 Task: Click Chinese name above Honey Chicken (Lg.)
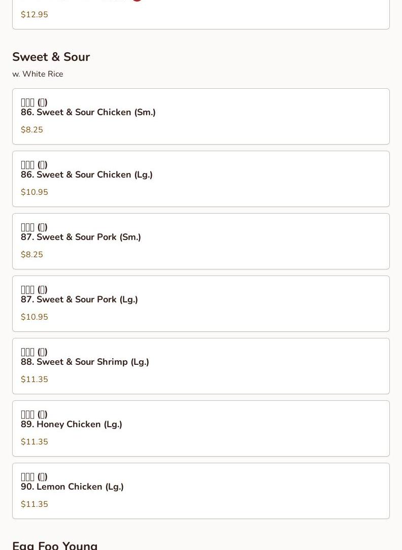point(34,415)
